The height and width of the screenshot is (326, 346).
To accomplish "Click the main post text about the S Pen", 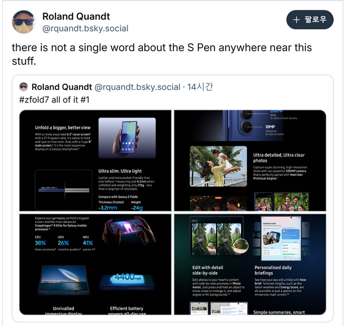I will [x=161, y=54].
